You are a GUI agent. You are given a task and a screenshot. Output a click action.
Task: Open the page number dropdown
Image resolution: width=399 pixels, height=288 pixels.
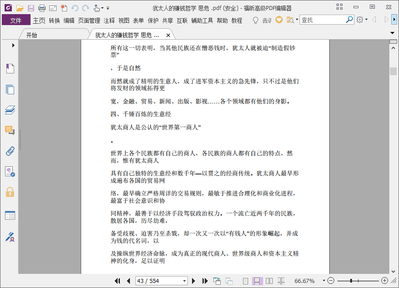185,281
